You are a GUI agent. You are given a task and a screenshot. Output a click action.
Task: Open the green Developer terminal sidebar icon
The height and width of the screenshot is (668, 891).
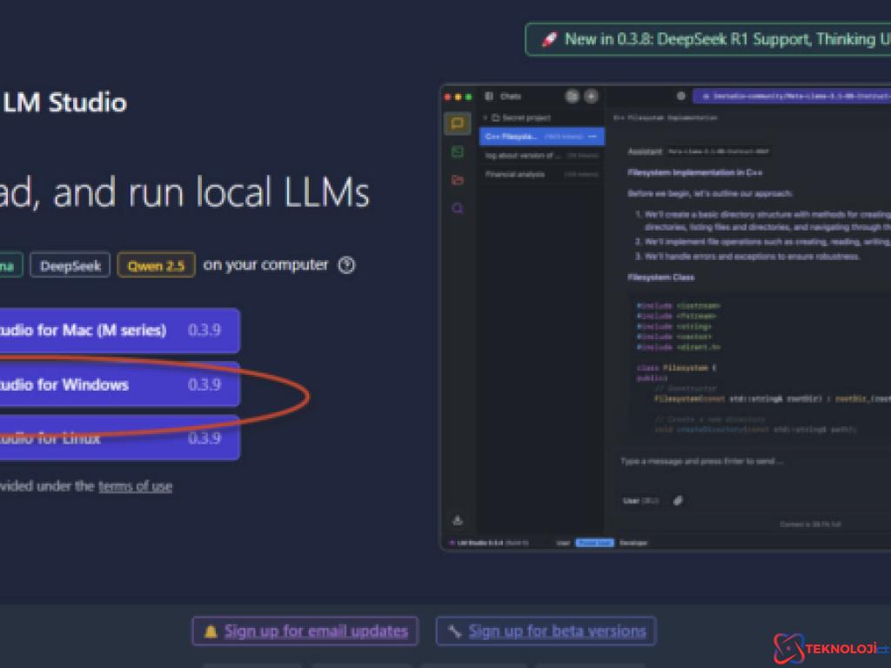pos(458,152)
